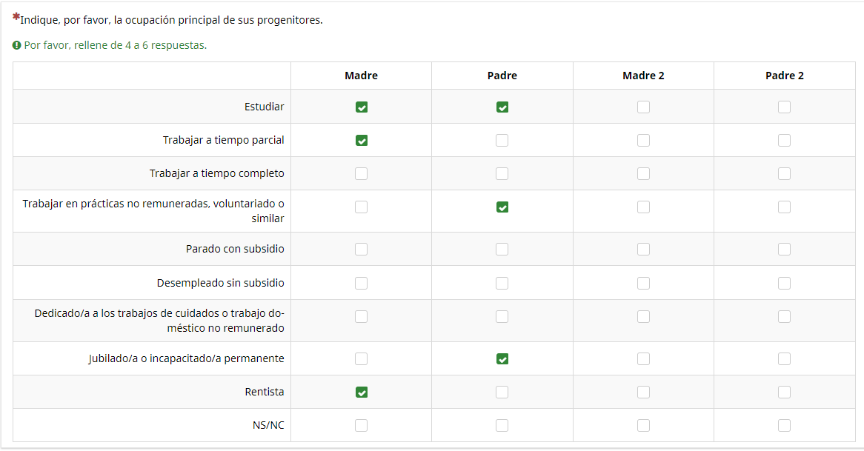The height and width of the screenshot is (451, 864).
Task: Select Parado con subsidio for Madre
Action: click(x=362, y=250)
